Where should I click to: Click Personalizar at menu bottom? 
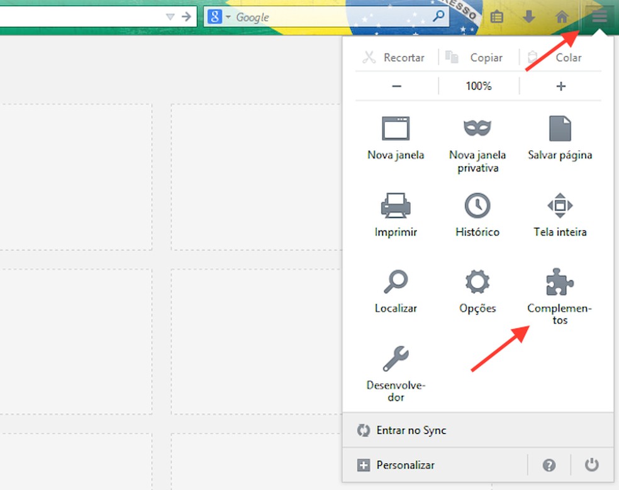(396, 465)
